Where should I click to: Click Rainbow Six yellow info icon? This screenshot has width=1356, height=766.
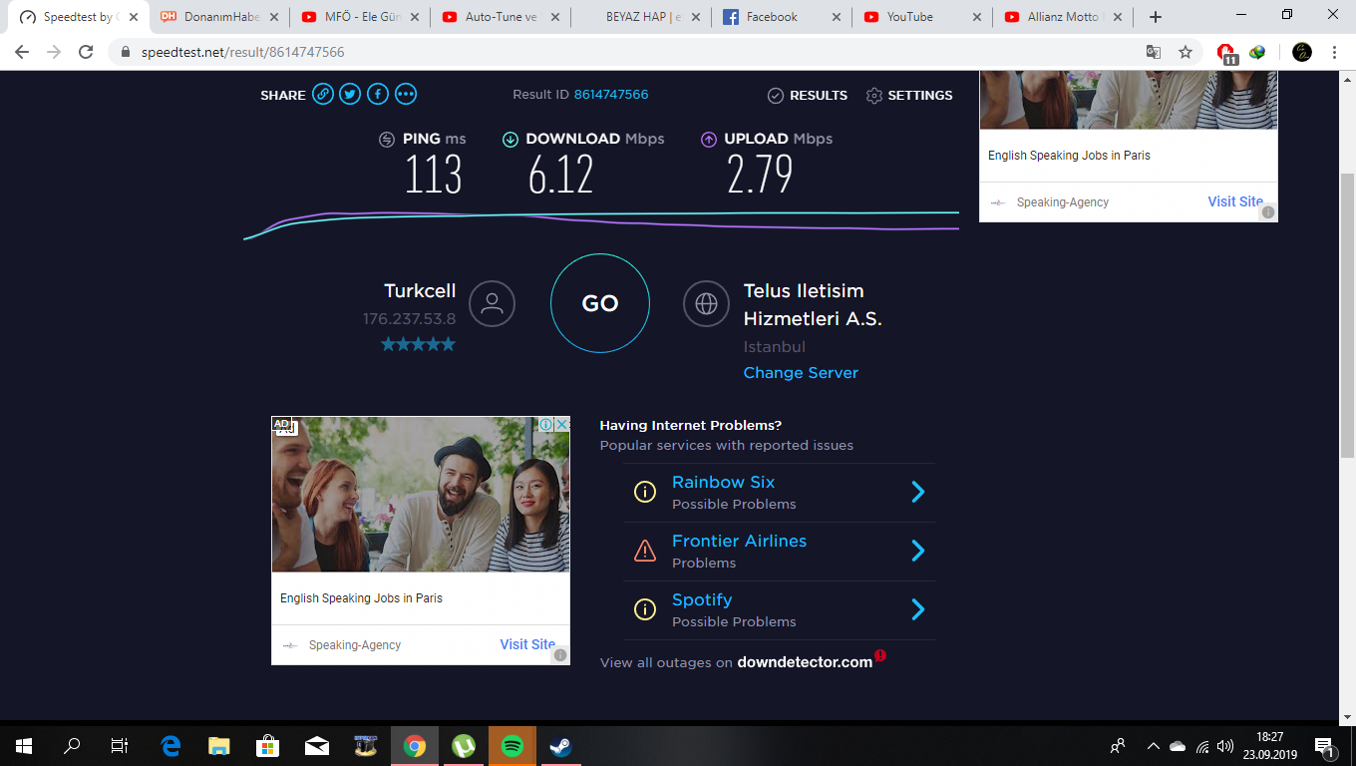pos(645,492)
